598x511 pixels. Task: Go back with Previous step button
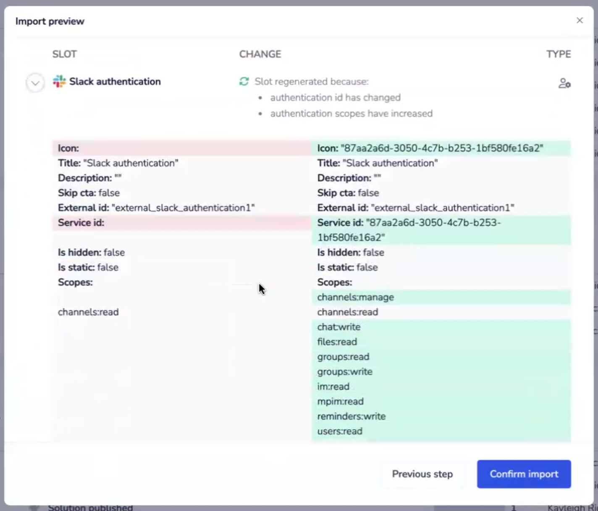[422, 474]
